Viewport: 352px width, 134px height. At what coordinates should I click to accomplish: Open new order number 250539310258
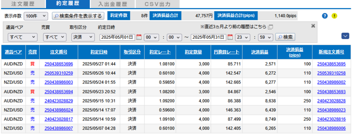(331, 73)
